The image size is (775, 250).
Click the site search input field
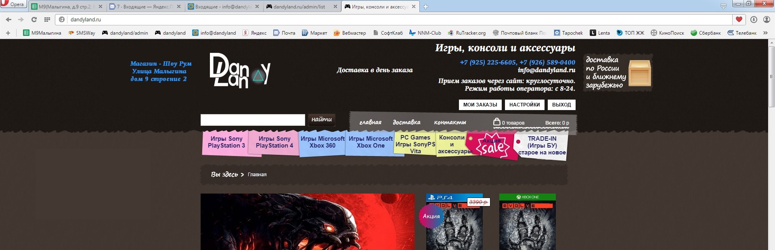point(253,120)
